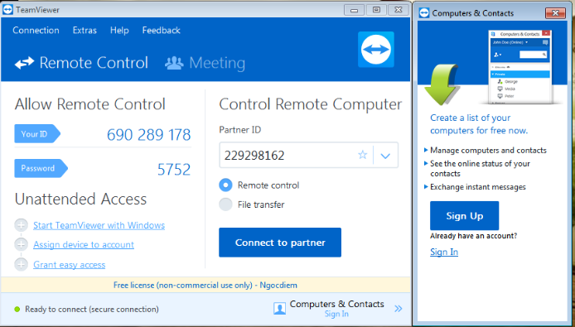The height and width of the screenshot is (327, 575).
Task: Click the Control Remote Computer heading
Action: pos(311,104)
